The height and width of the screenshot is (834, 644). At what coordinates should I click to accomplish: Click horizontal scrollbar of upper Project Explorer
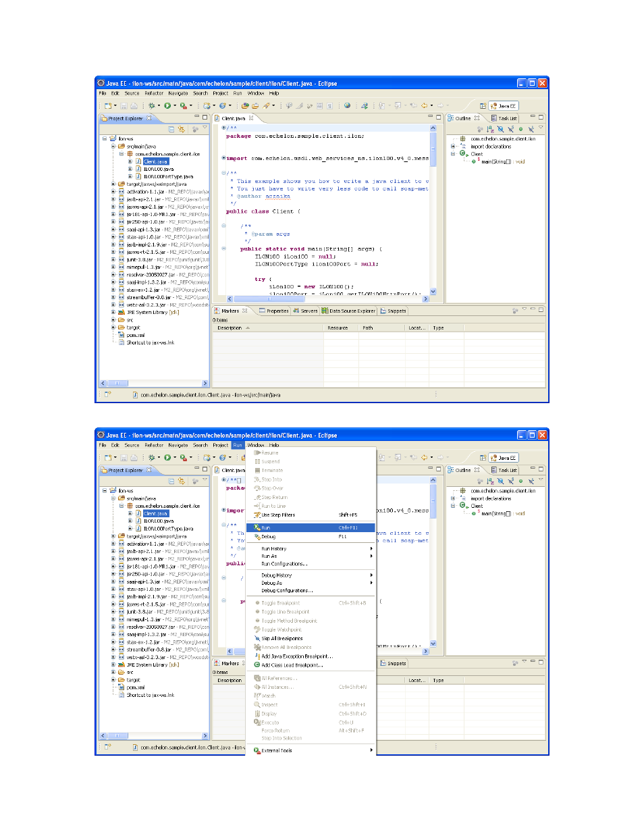coord(155,383)
